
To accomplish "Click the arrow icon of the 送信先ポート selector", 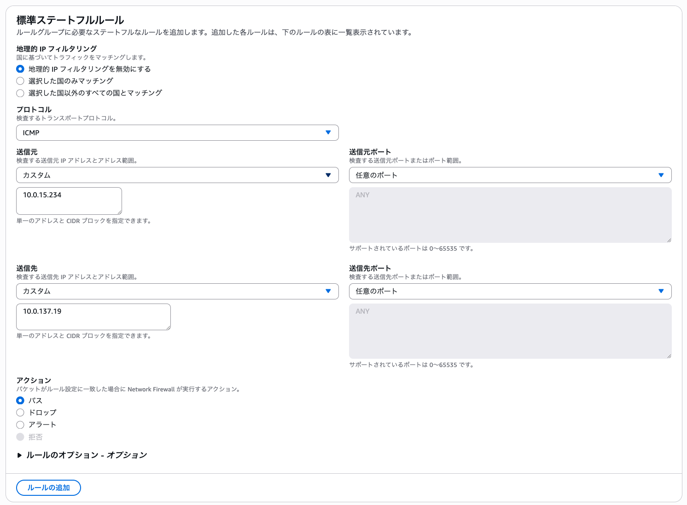I will coord(661,291).
